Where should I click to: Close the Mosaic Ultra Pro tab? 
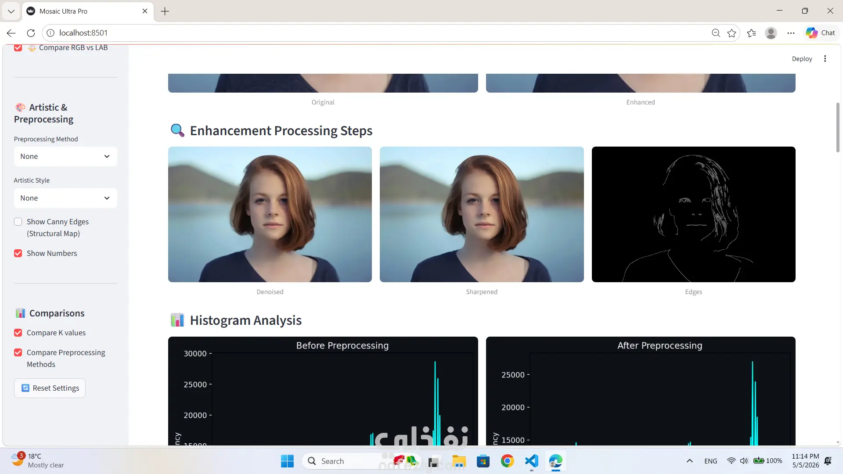point(145,11)
